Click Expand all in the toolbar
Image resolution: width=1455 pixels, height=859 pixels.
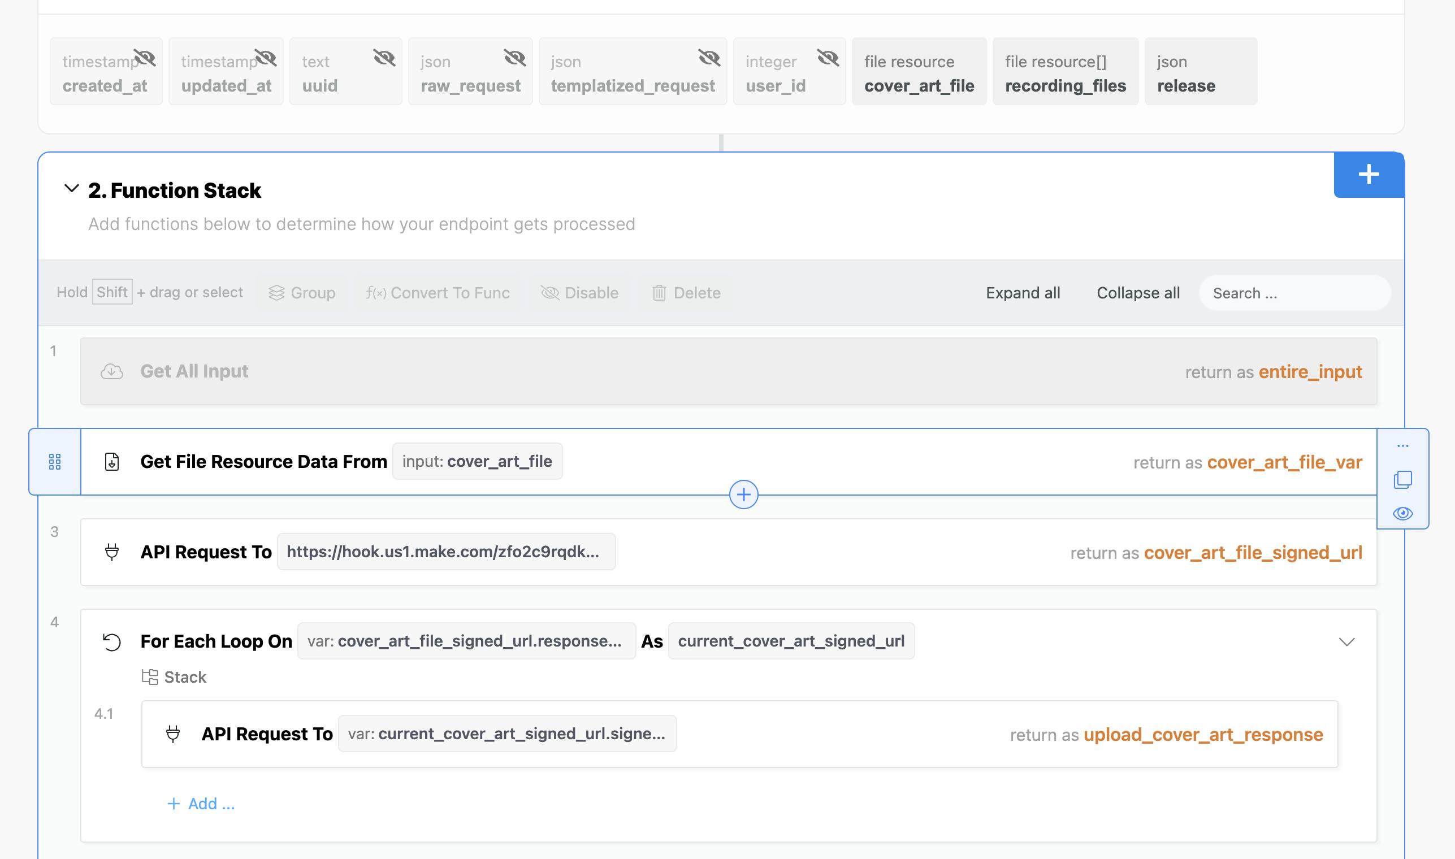point(1023,293)
